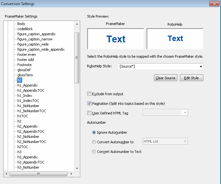Select the glossTerm style
The height and width of the screenshot is (184, 221).
(25, 75)
